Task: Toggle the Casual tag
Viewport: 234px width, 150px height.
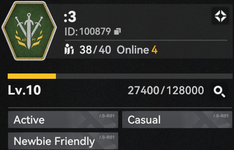Action: point(177,120)
